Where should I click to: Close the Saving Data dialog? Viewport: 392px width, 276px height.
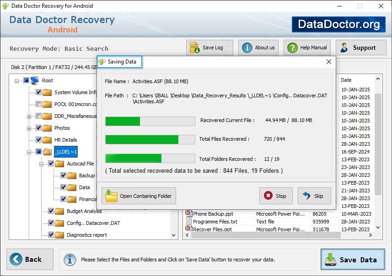click(329, 62)
